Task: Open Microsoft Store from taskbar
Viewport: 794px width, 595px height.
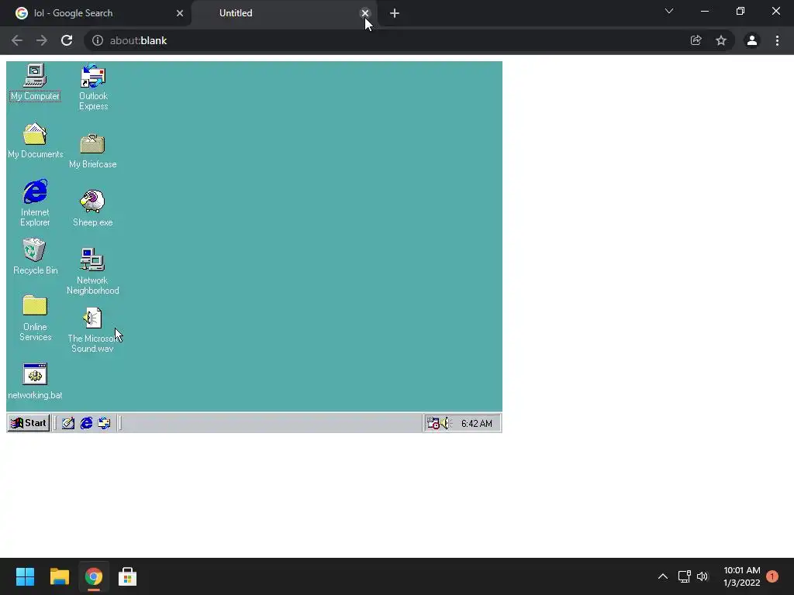Action: pyautogui.click(x=128, y=576)
